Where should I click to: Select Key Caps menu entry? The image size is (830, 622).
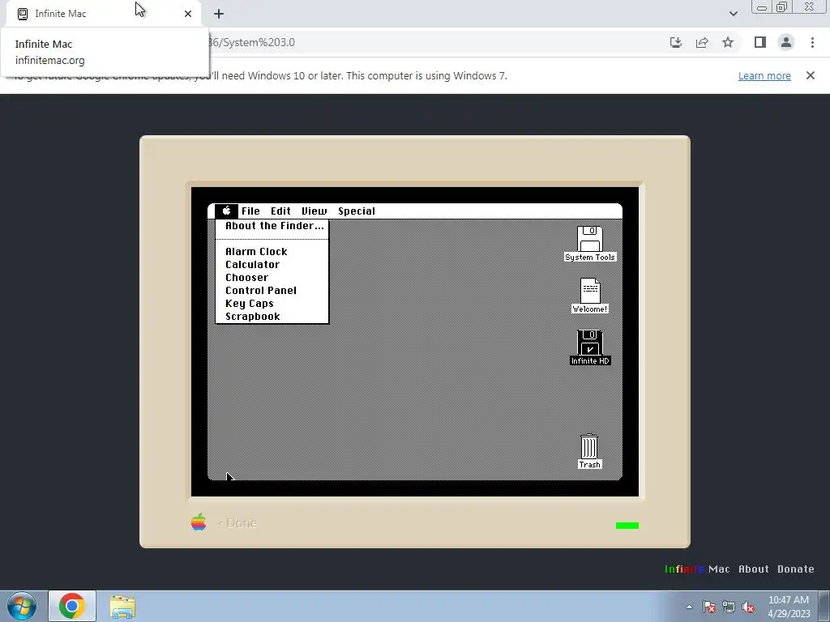[272, 304]
